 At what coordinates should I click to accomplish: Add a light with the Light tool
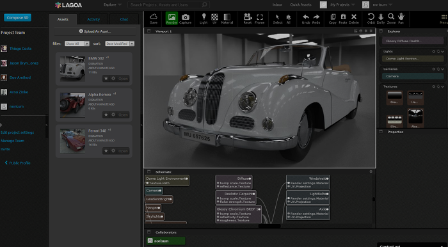pyautogui.click(x=204, y=19)
